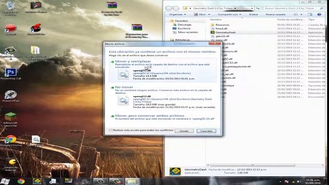
Task: Show hidden system tray icons arrow
Action: (x=280, y=181)
